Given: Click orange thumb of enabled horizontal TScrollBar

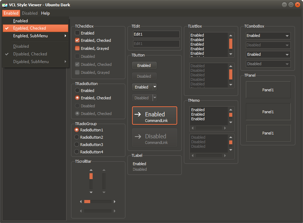Looking at the screenshot, I should pos(87,201).
